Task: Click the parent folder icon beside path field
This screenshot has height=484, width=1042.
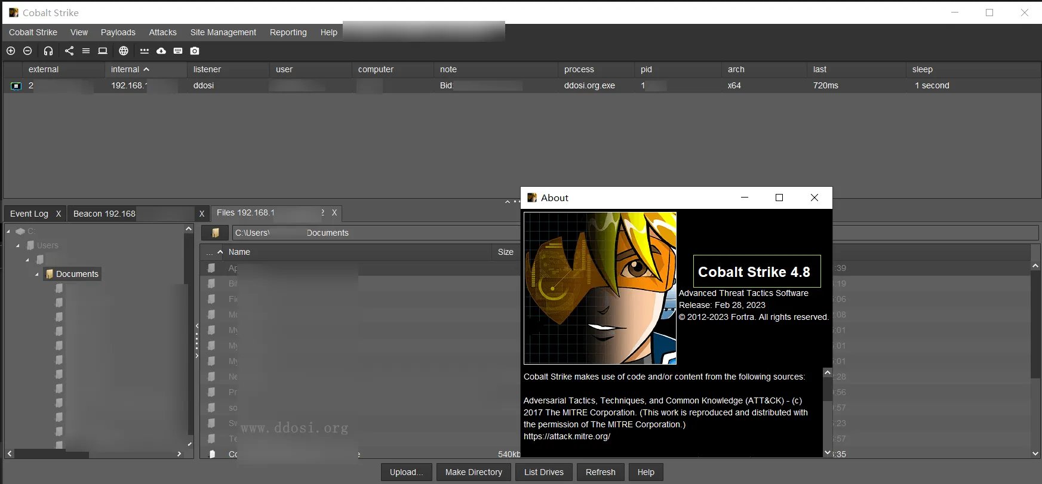Action: (216, 233)
